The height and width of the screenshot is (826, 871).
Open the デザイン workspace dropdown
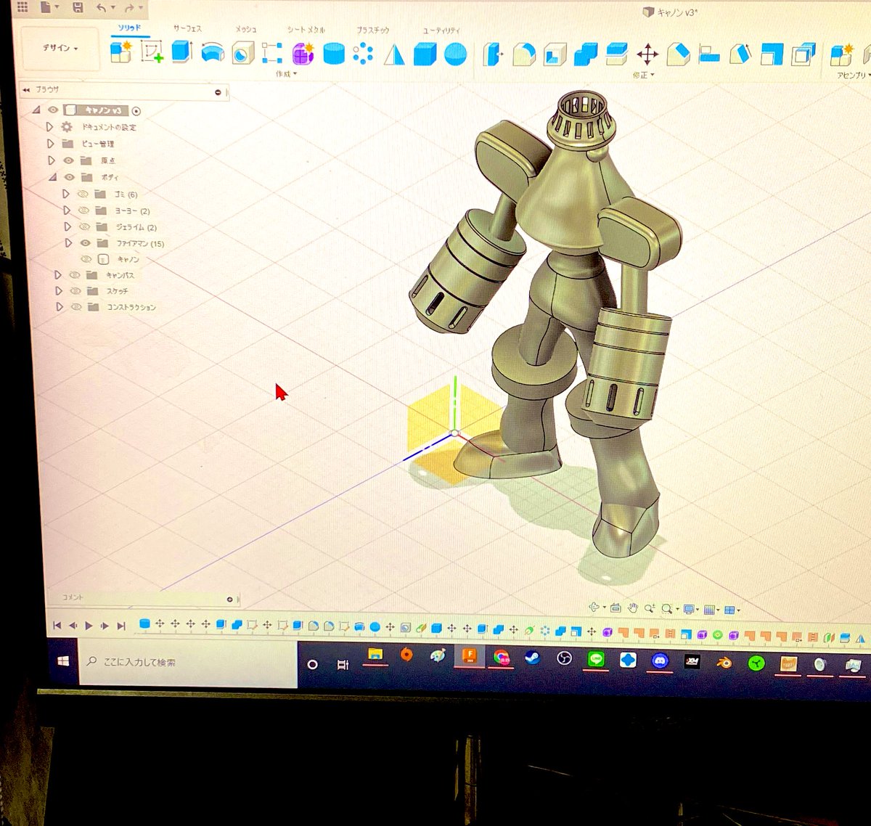pos(60,49)
